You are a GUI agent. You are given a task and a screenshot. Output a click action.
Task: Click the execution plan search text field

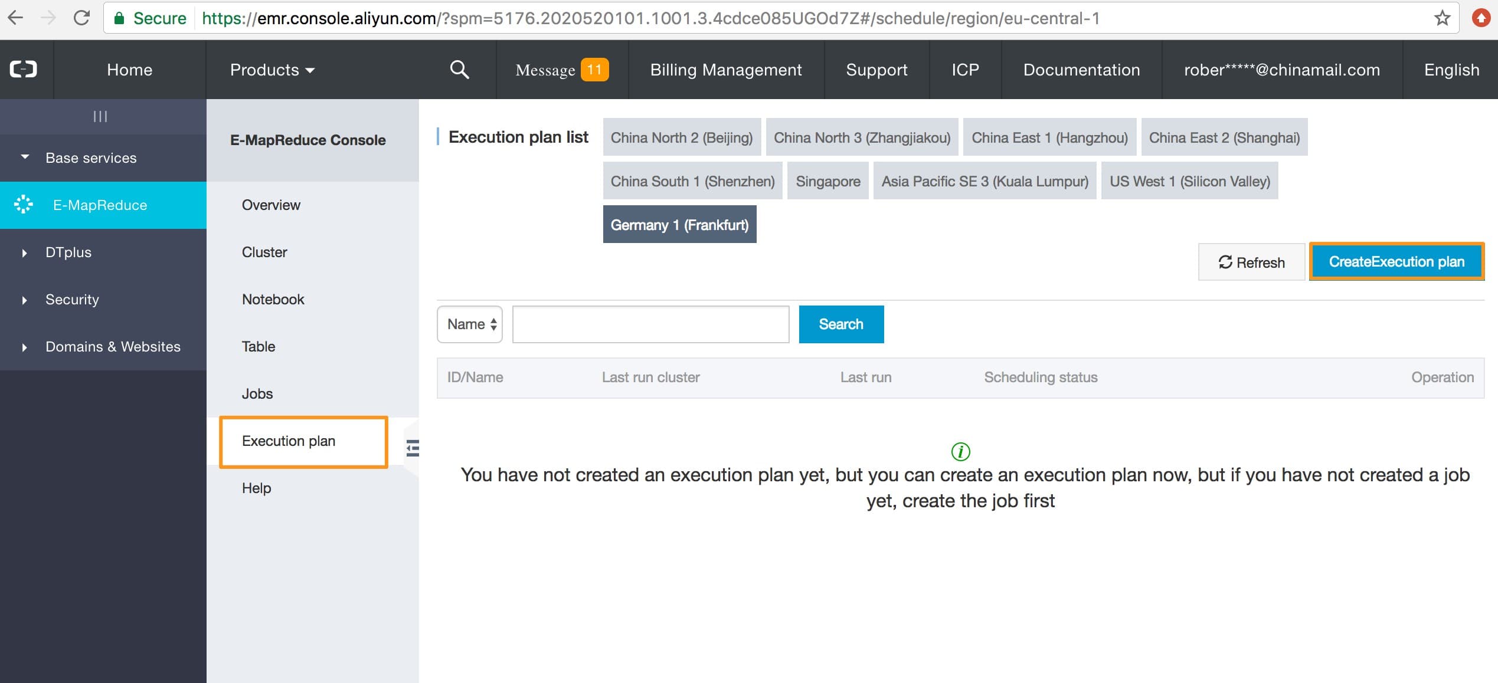650,324
